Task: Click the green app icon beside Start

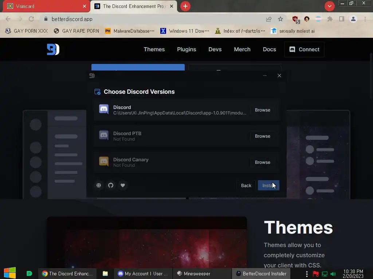Action: 29,274
